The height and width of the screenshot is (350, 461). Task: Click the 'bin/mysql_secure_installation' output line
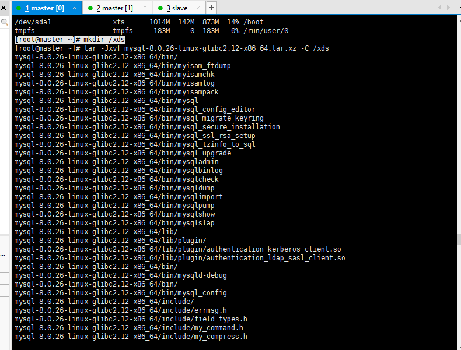147,127
